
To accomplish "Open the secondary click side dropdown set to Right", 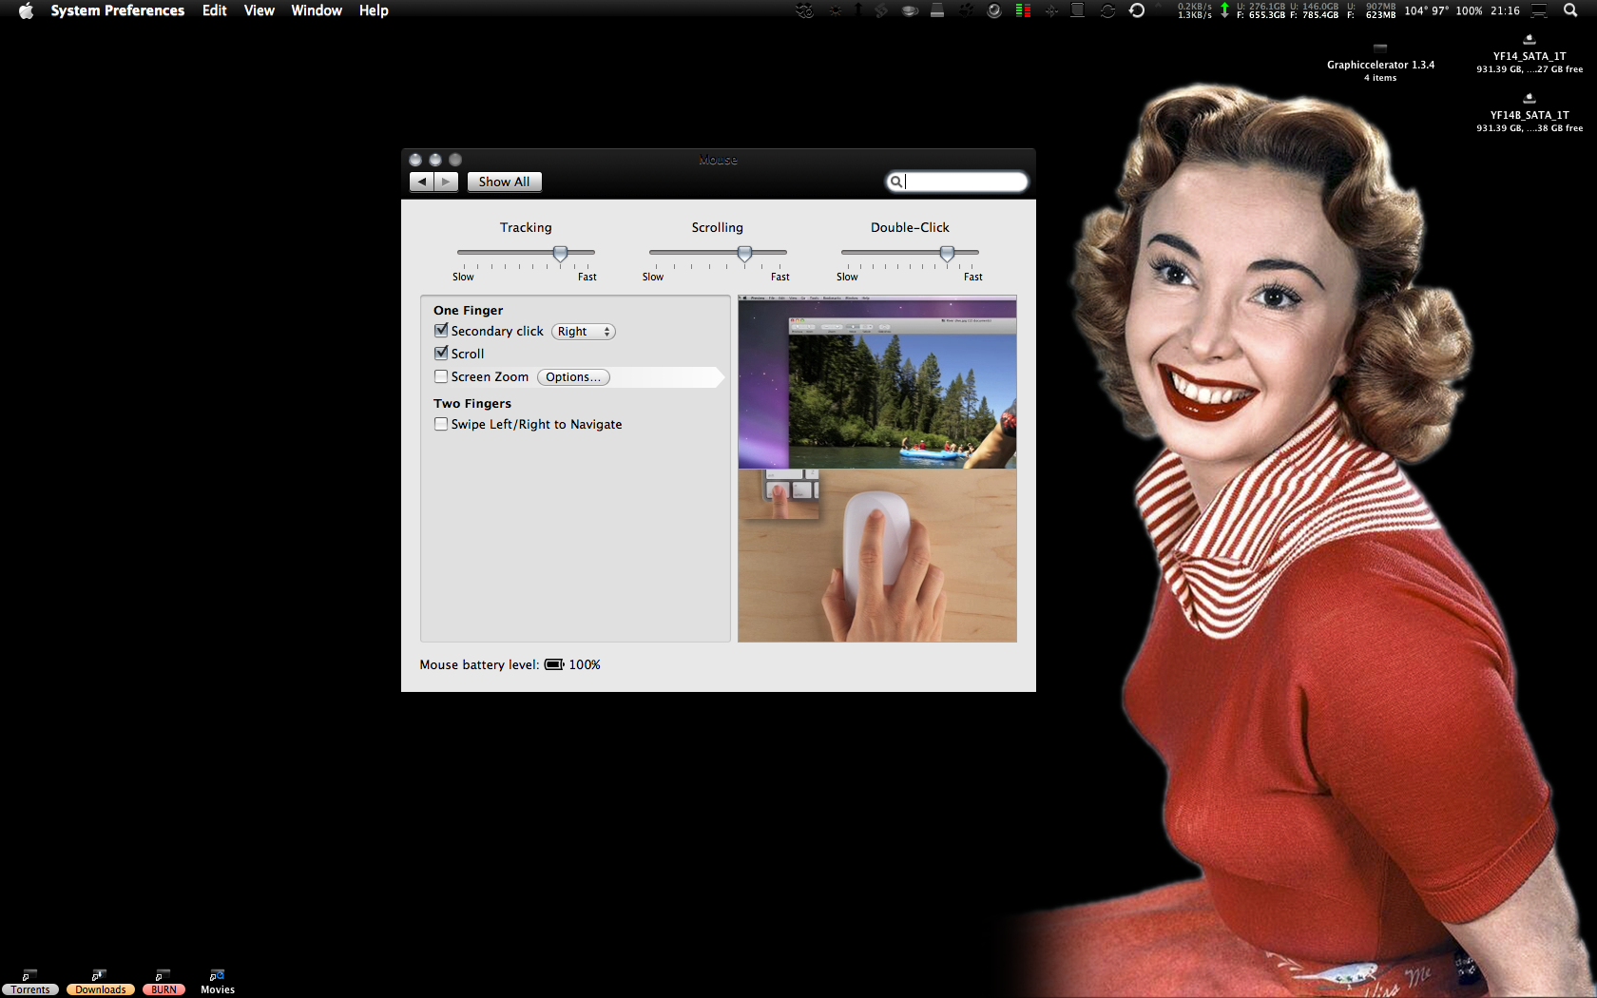I will 583,331.
